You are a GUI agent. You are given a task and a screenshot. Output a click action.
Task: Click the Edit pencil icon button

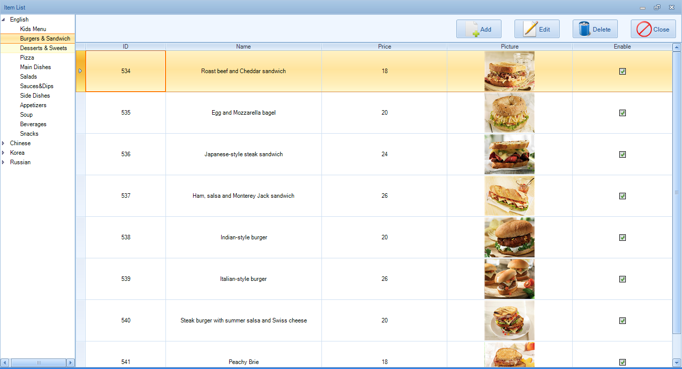[x=530, y=29]
